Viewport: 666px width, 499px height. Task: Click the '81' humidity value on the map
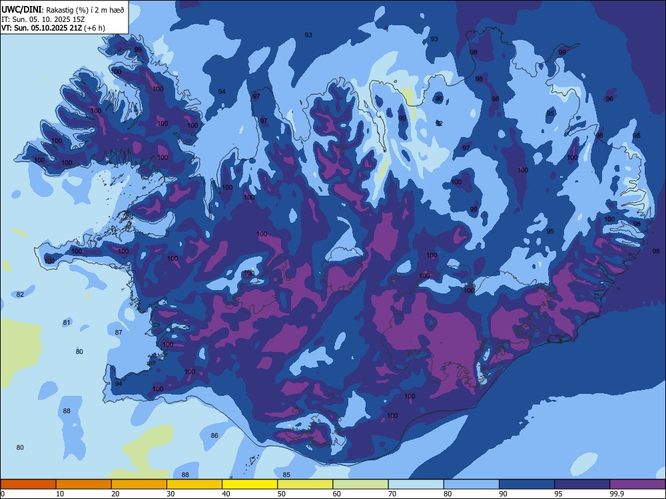(67, 323)
